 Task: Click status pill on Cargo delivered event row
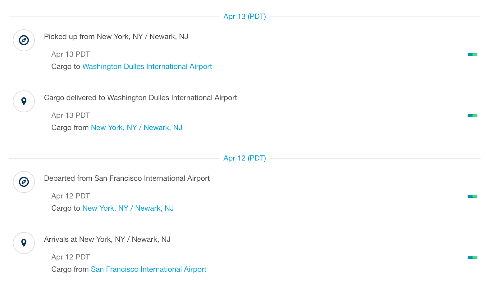472,116
